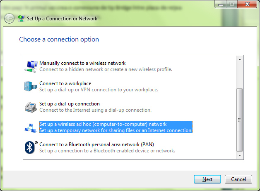Click the workplace building icon
Screen dimensions: 260x191
coord(31,86)
